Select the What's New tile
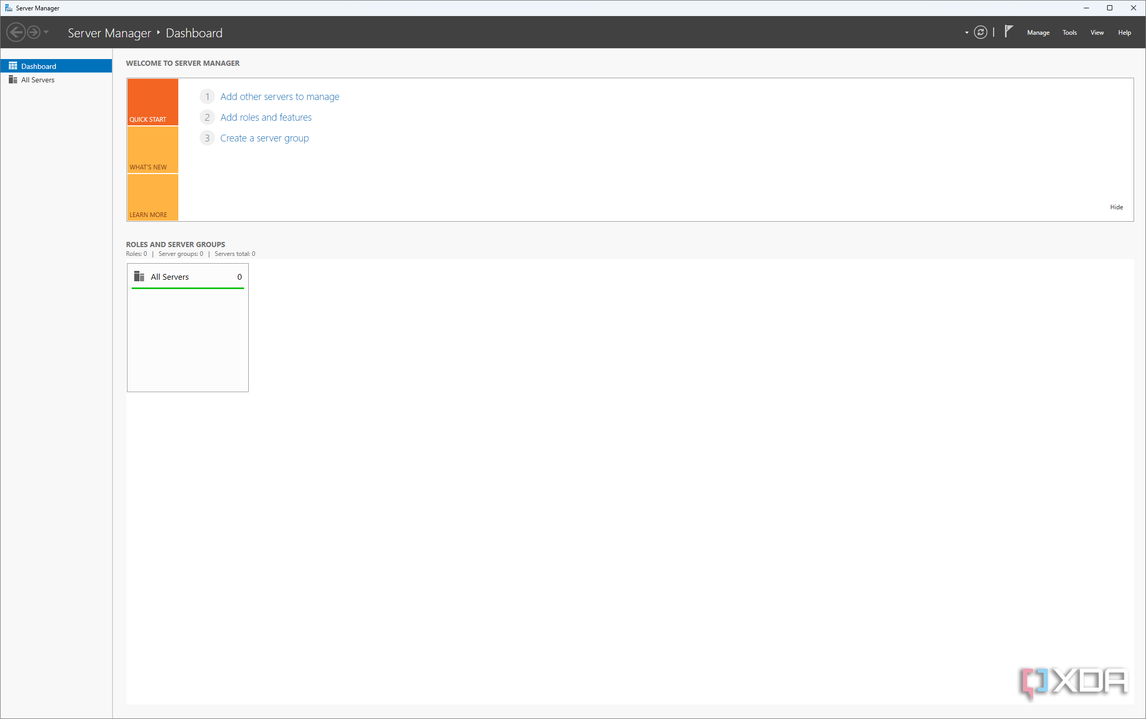The height and width of the screenshot is (719, 1146). [152, 150]
